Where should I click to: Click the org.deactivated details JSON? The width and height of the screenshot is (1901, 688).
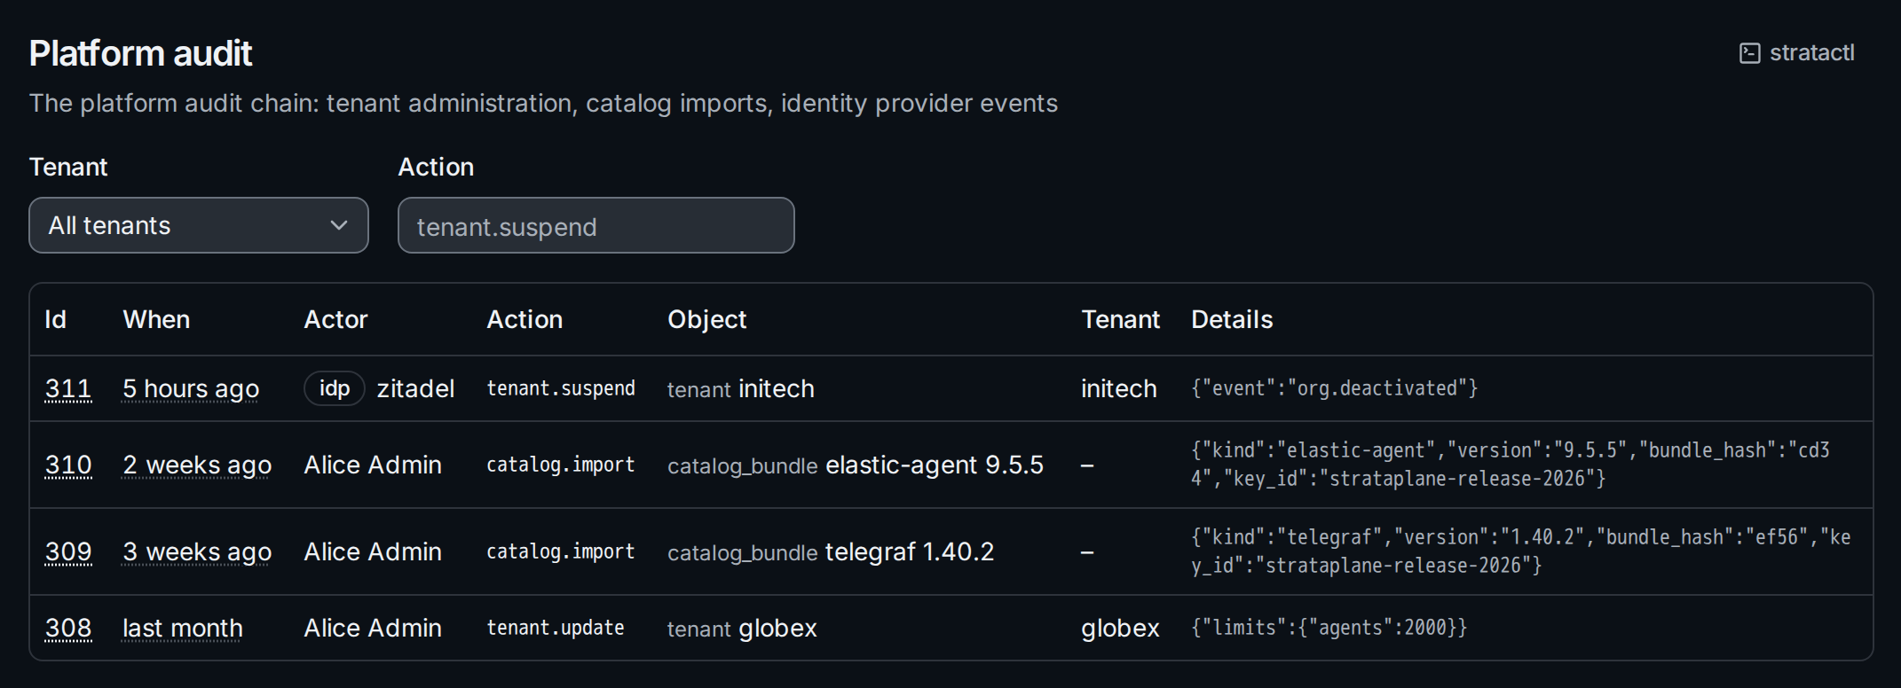pos(1335,388)
